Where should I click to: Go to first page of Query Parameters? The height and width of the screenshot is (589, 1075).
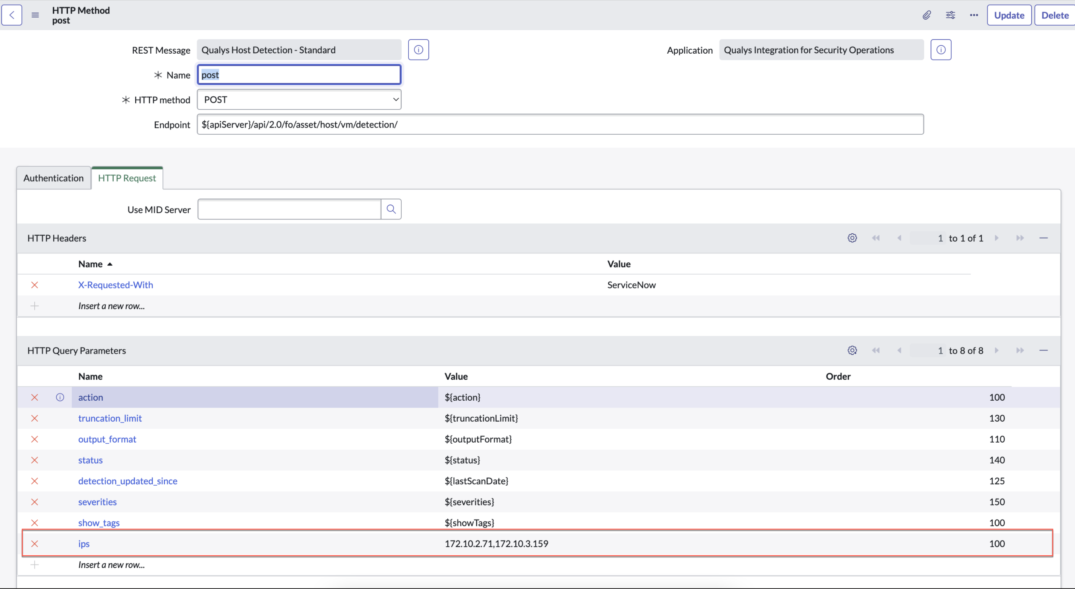coord(875,350)
